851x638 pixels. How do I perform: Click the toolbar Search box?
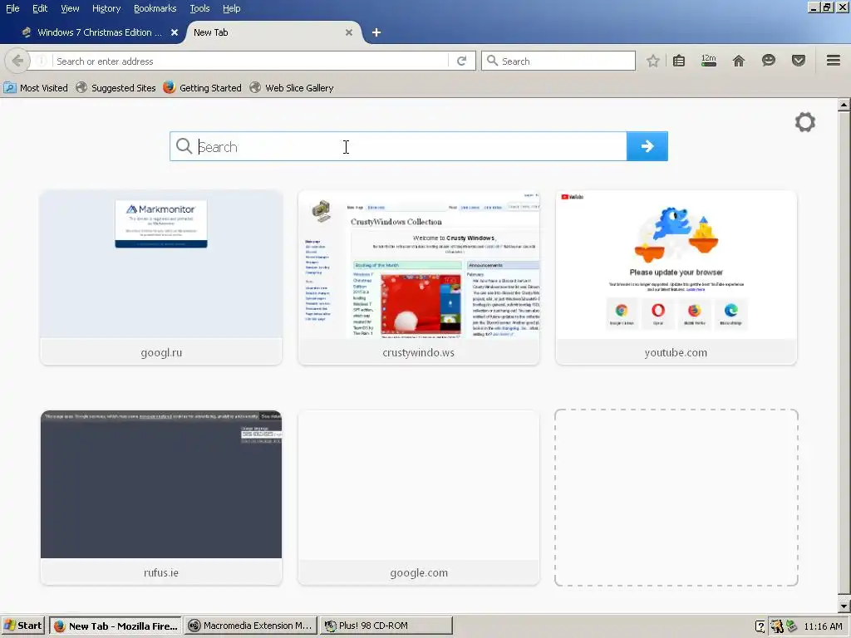558,61
